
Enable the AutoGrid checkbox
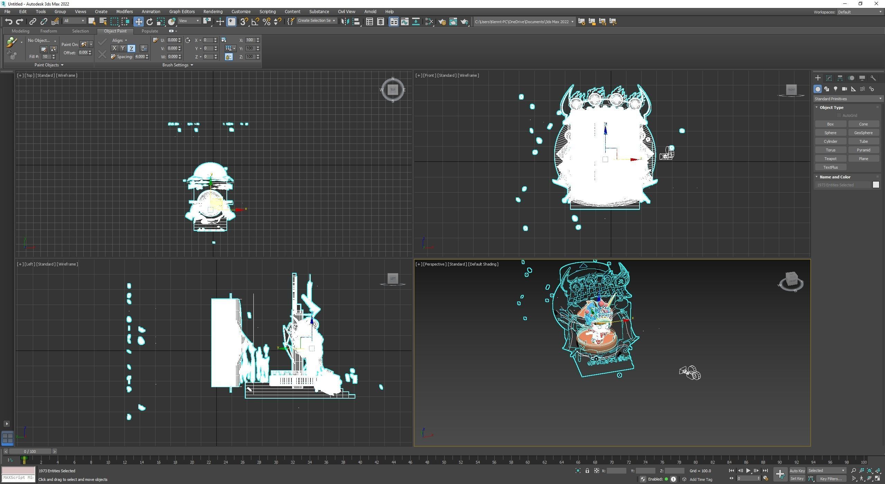[x=839, y=115]
